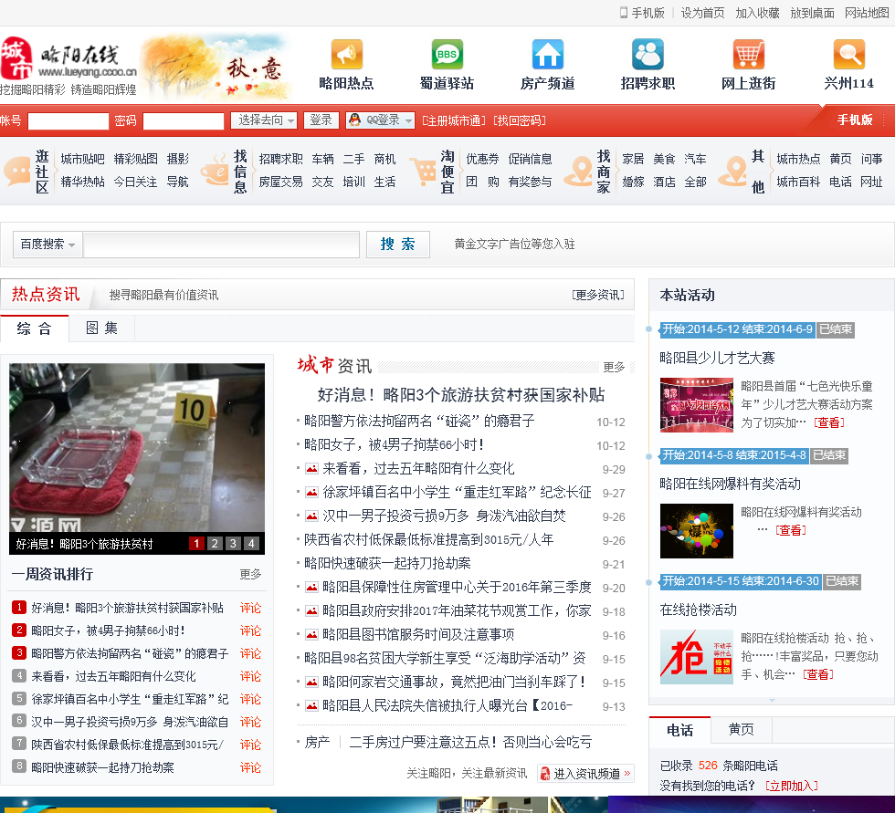Click 注册城市通 link

point(454,120)
